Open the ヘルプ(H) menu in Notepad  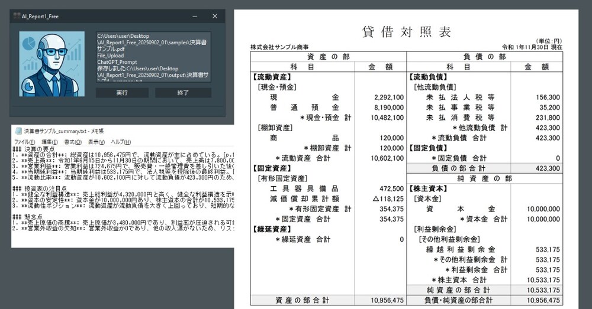121,142
